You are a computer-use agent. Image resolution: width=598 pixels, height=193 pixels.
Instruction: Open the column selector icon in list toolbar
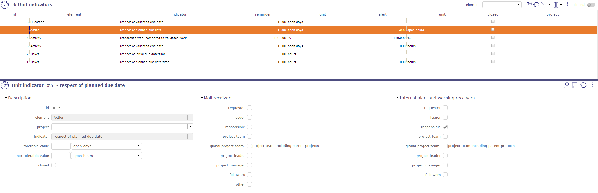tap(556, 5)
